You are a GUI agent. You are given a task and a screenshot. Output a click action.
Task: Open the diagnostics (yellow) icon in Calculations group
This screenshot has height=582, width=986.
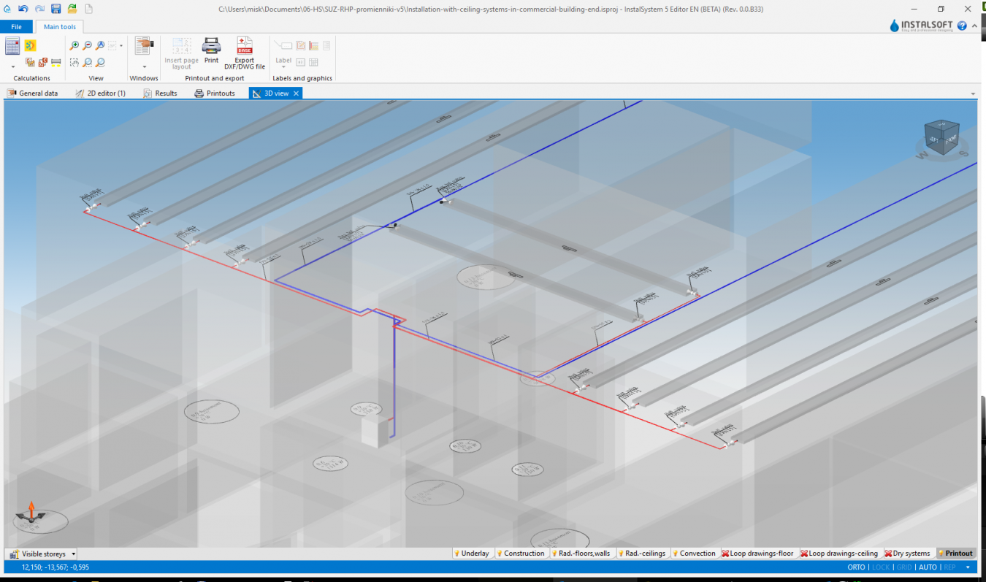click(x=29, y=45)
